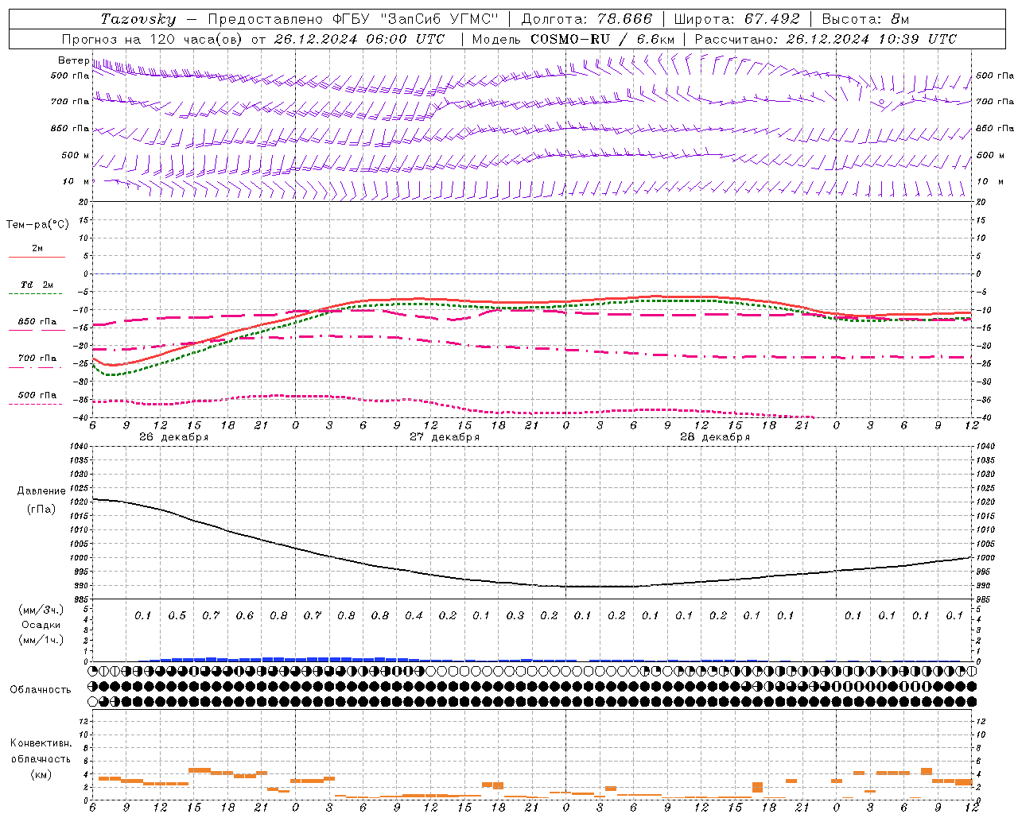Click the Ветер panel label

point(74,60)
